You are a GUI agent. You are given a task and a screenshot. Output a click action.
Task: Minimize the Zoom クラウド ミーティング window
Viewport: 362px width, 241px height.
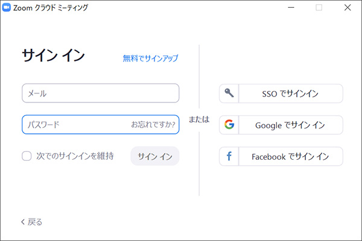[x=291, y=8]
